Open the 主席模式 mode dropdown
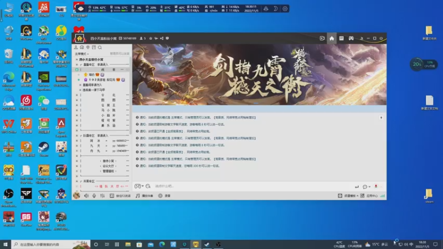The width and height of the screenshot is (443, 249). click(81, 54)
